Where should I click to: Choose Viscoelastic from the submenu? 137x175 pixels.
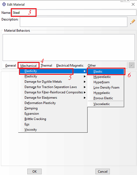click(x=106, y=104)
